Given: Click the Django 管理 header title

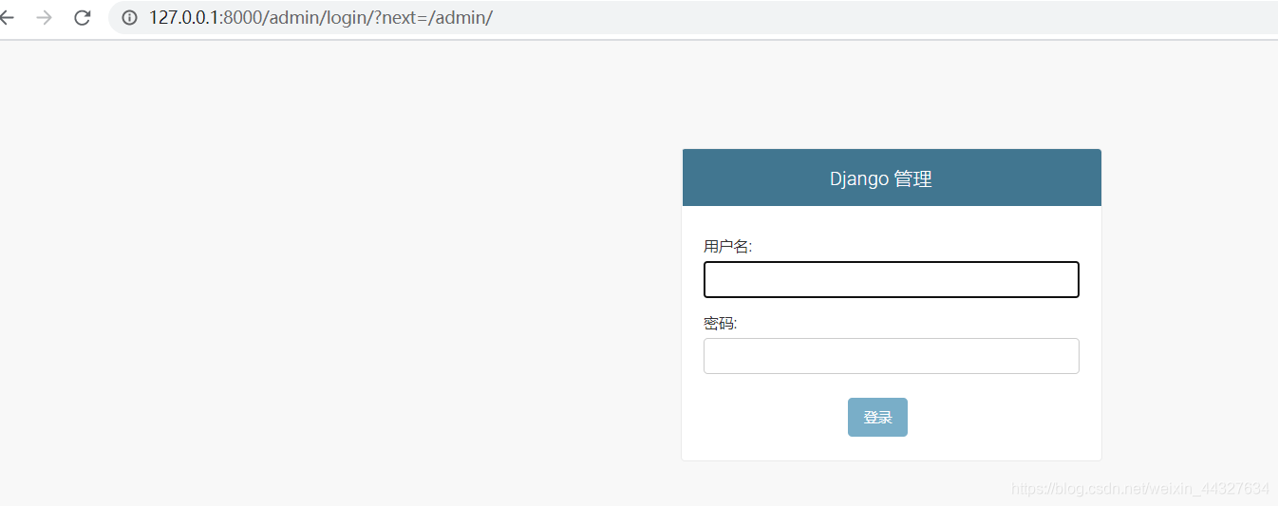Looking at the screenshot, I should tap(881, 178).
